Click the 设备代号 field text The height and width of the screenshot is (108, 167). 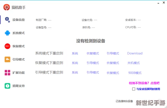pos(89,20)
